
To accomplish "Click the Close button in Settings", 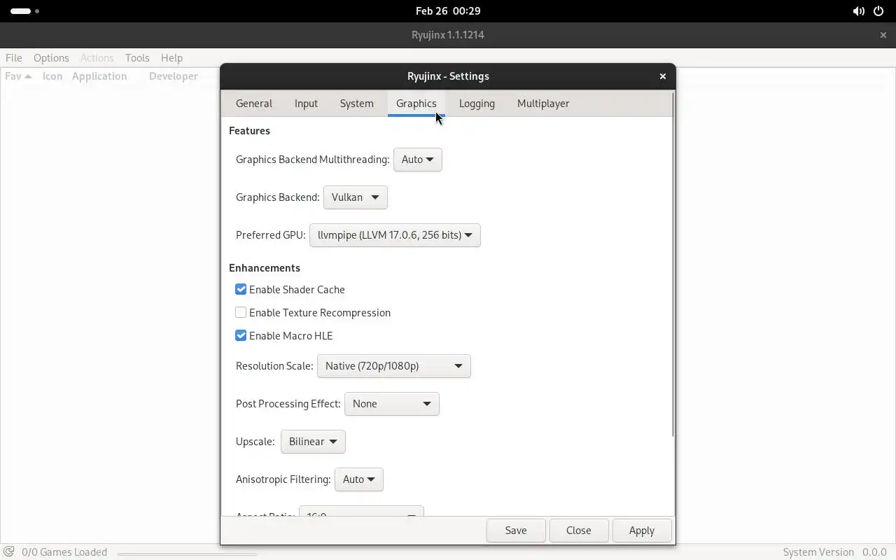I will (x=579, y=531).
